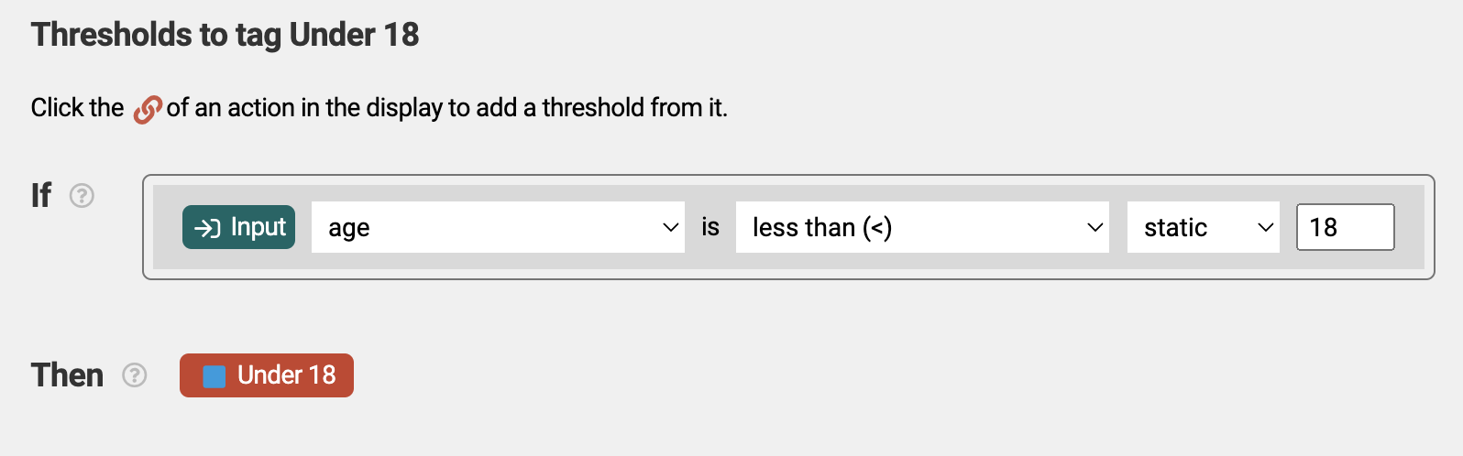Click the Then label

[x=67, y=375]
